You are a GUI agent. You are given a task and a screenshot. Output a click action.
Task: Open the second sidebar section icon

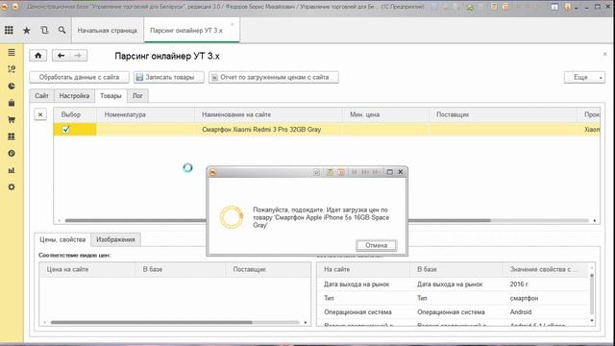(12, 69)
